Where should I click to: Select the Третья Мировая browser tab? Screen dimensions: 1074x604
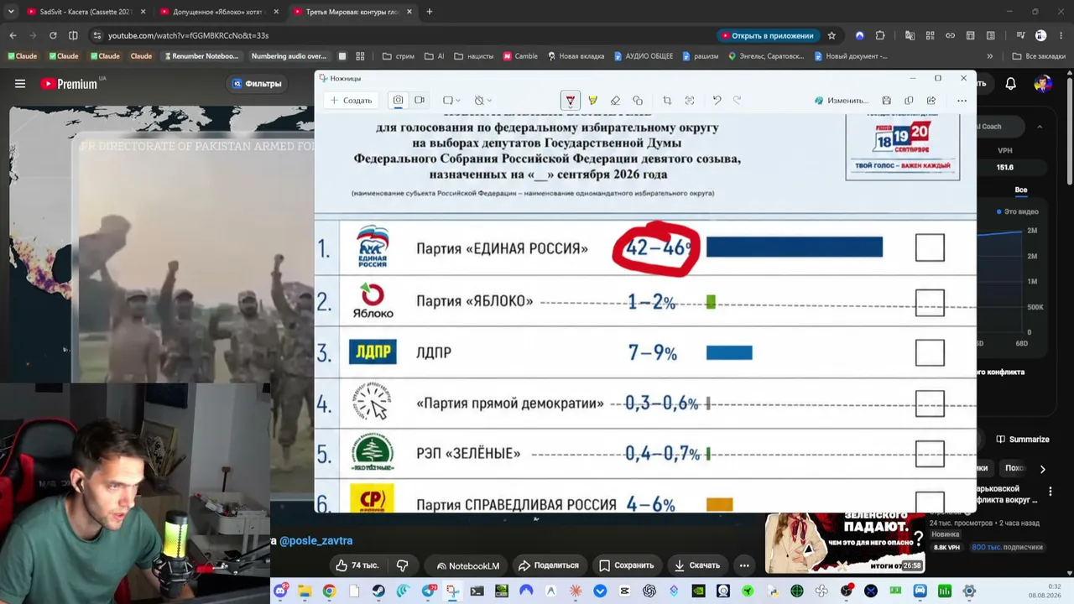pyautogui.click(x=352, y=12)
